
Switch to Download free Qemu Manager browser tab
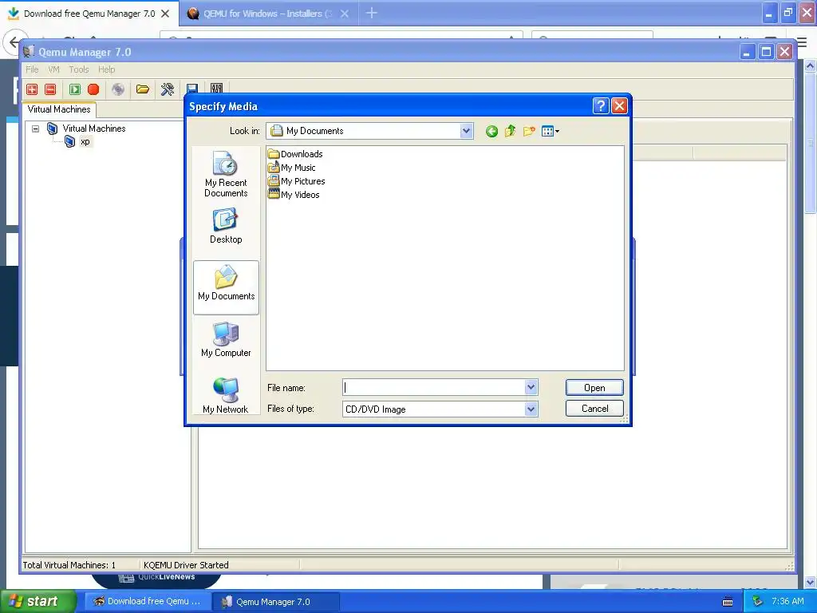tap(89, 14)
